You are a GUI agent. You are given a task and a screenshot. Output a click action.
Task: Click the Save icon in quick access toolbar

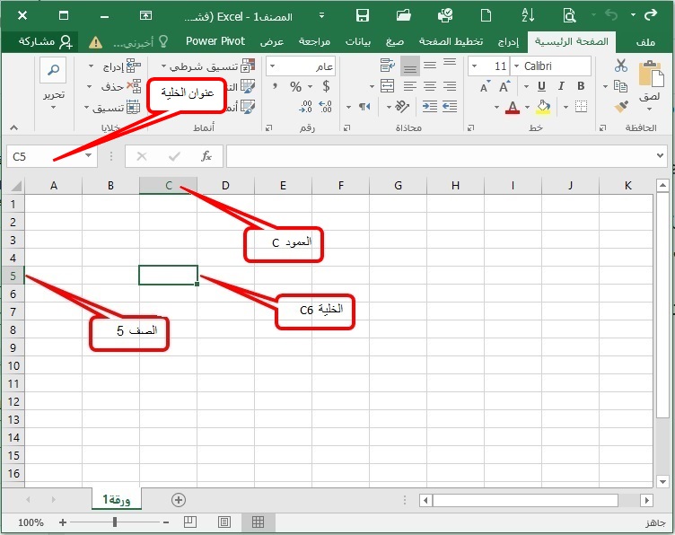pyautogui.click(x=363, y=15)
